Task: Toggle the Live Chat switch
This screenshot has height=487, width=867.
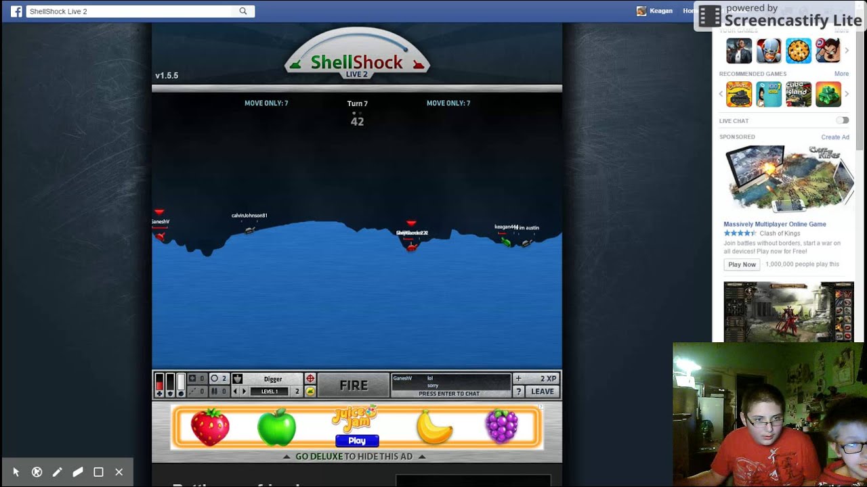Action: [842, 120]
